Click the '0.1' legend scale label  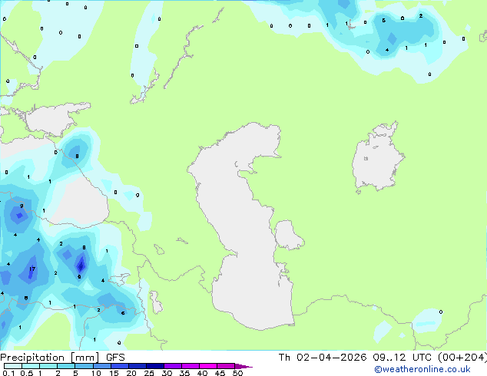(8, 373)
